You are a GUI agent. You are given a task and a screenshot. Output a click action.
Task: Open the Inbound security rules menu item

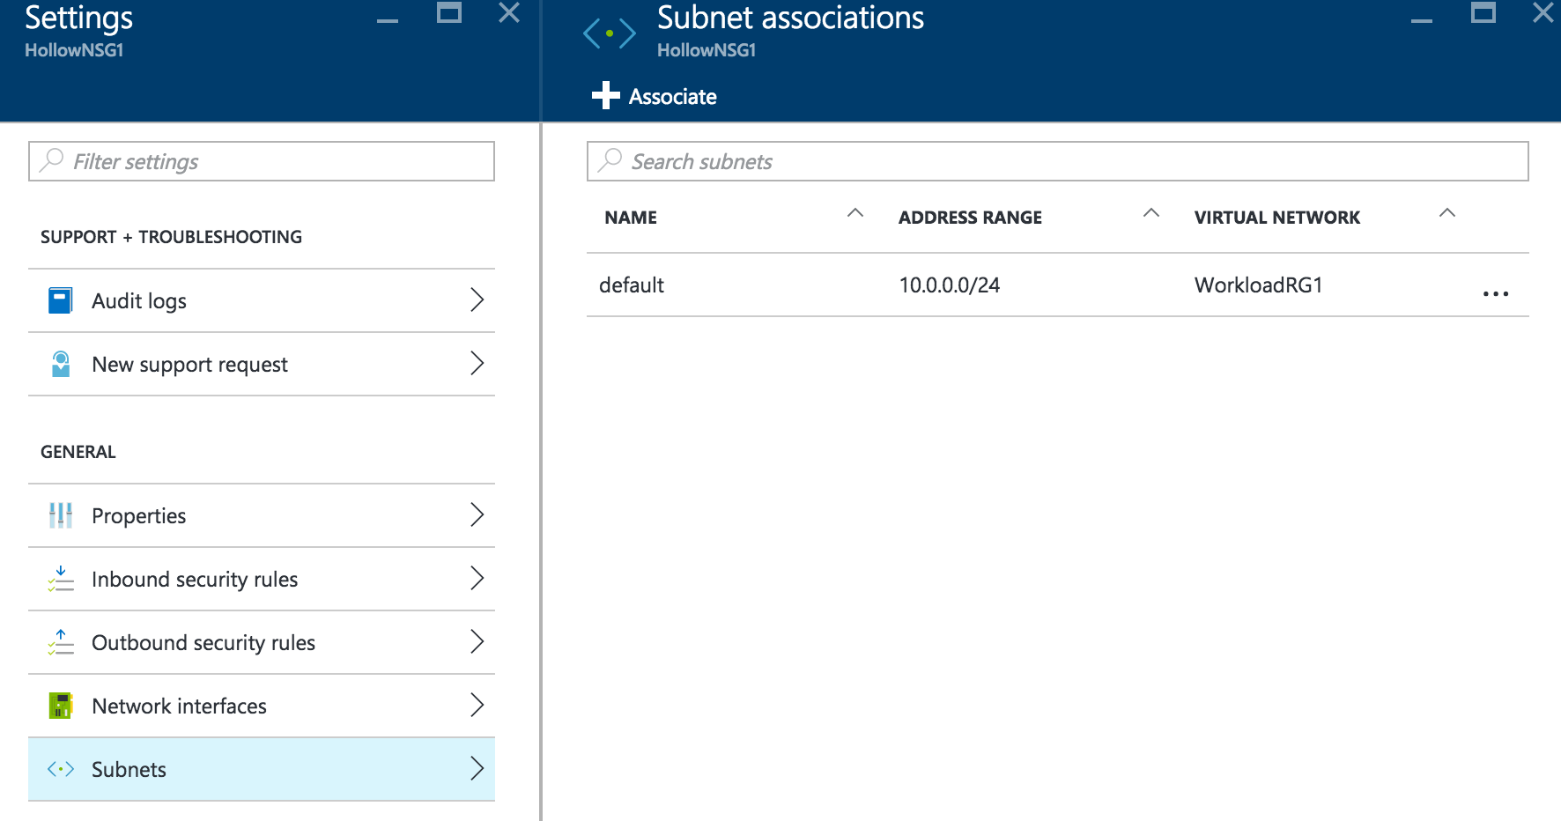click(195, 580)
